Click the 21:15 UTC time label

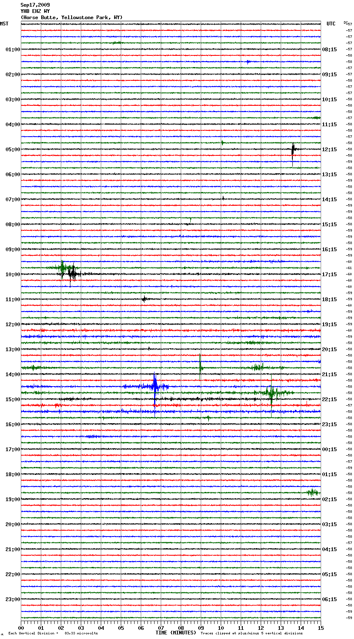click(329, 374)
